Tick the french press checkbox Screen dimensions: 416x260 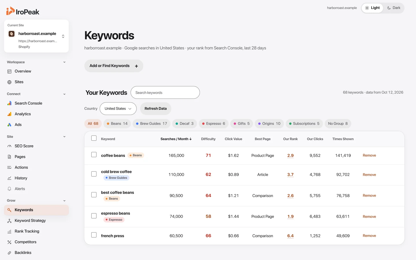point(94,235)
